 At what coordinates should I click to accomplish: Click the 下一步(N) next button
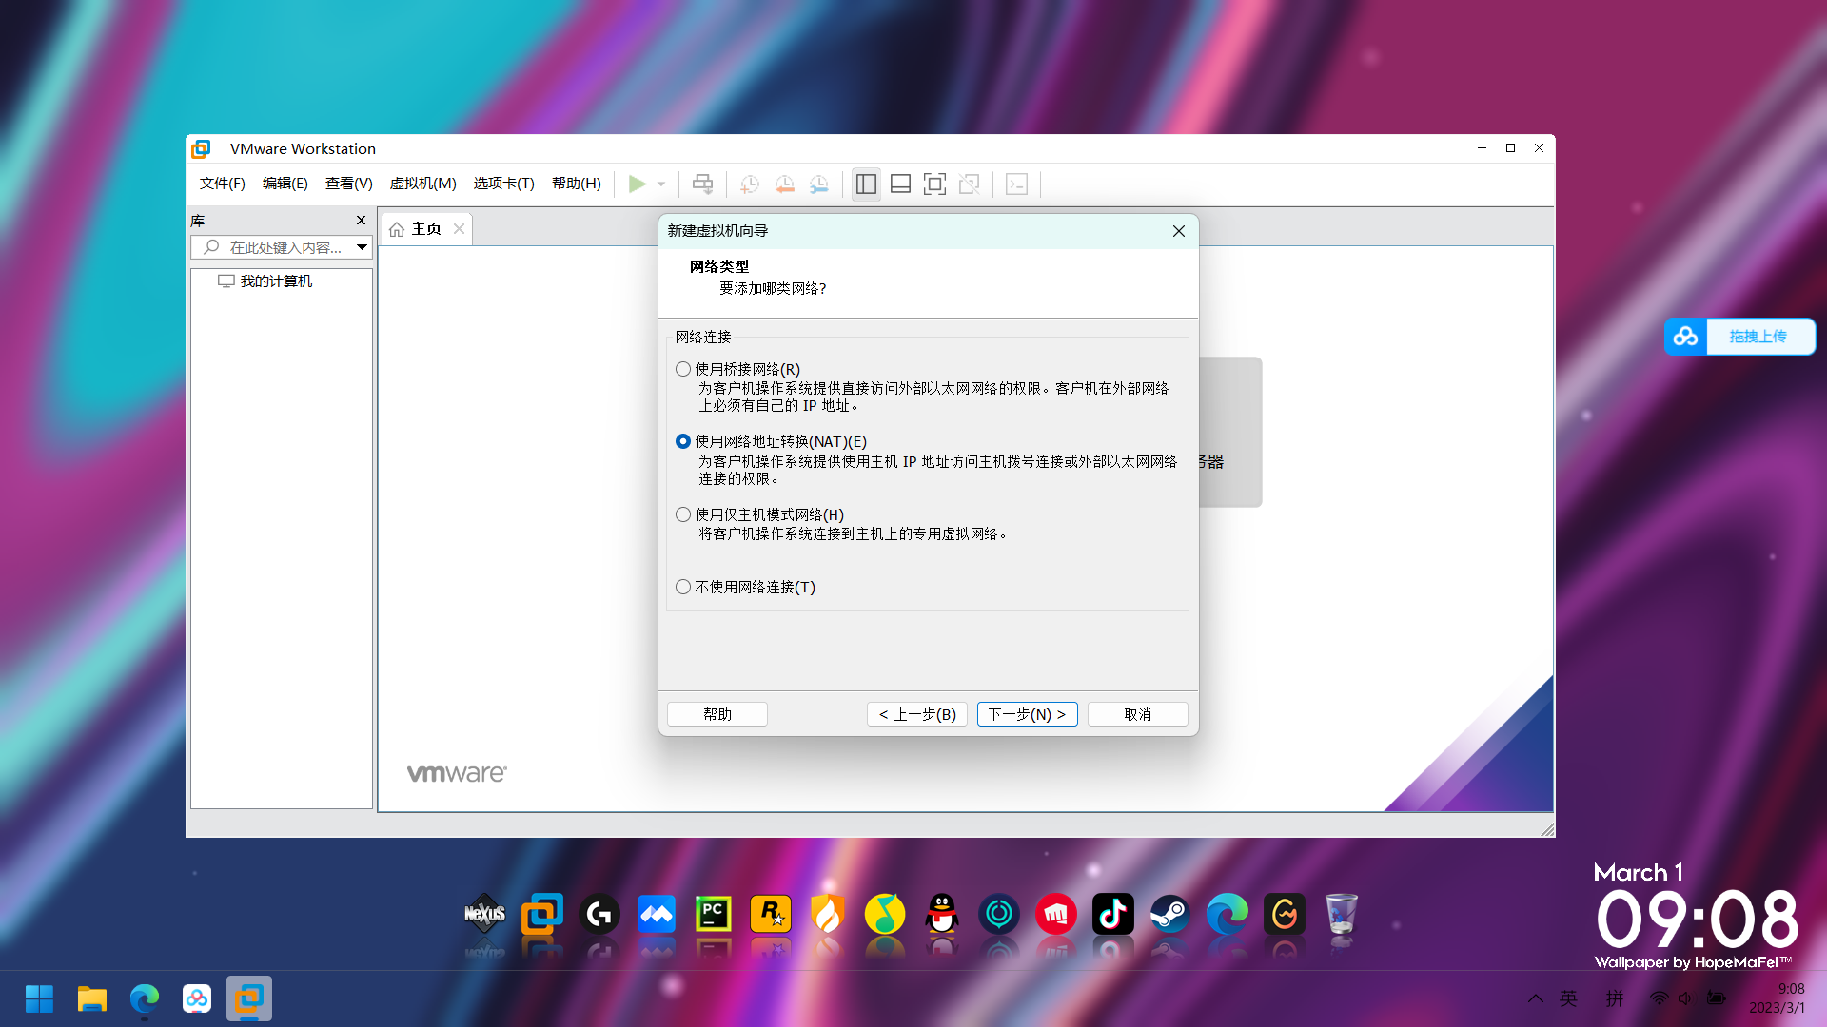coord(1027,714)
